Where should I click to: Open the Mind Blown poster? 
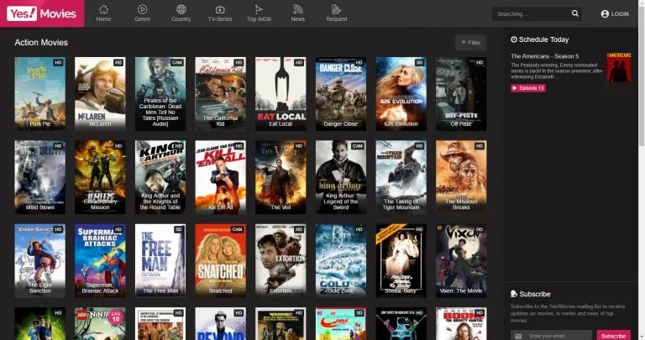[x=40, y=177]
